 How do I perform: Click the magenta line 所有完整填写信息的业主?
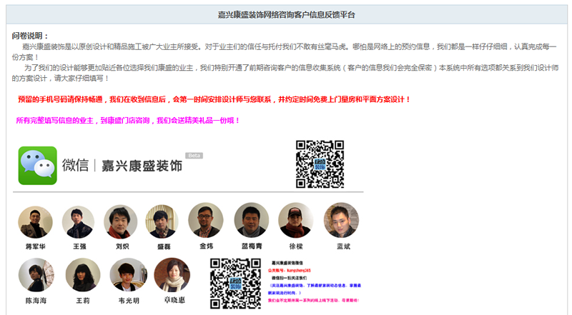click(x=128, y=121)
